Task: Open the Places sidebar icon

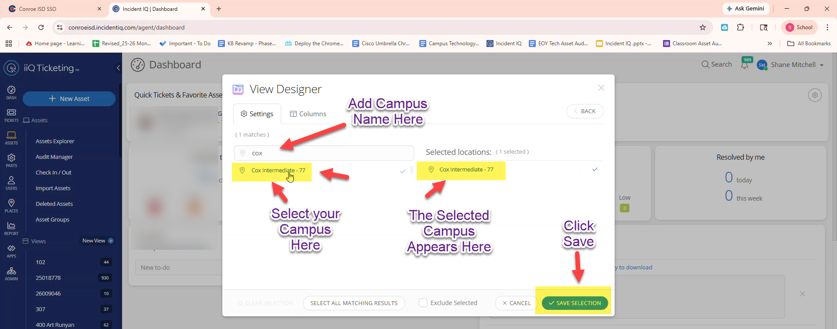Action: pyautogui.click(x=11, y=206)
